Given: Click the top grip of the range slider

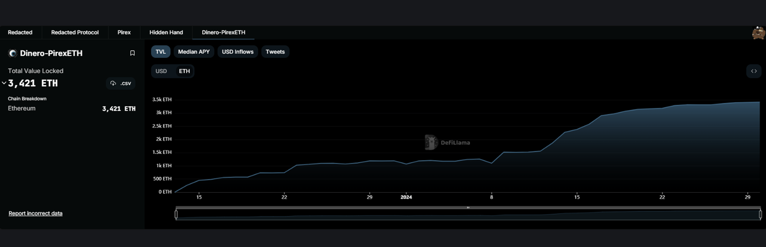Looking at the screenshot, I should 468,207.
